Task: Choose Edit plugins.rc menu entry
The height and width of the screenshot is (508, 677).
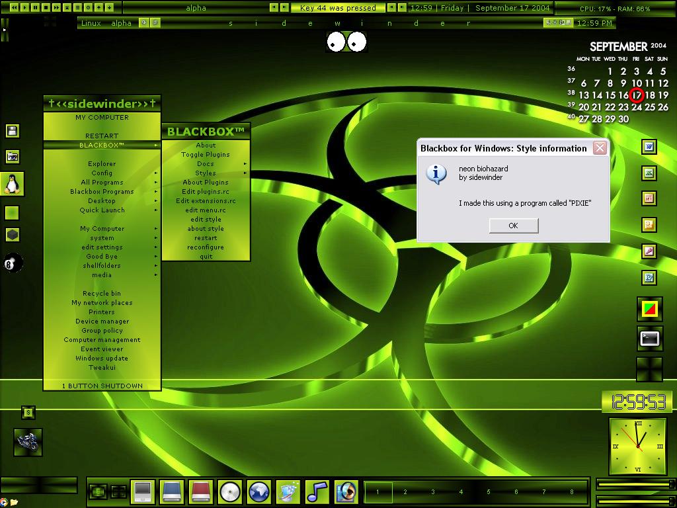Action: pos(206,191)
